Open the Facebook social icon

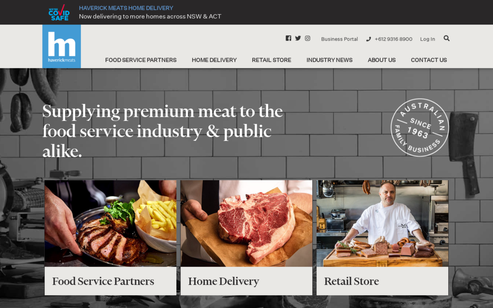[x=288, y=38]
